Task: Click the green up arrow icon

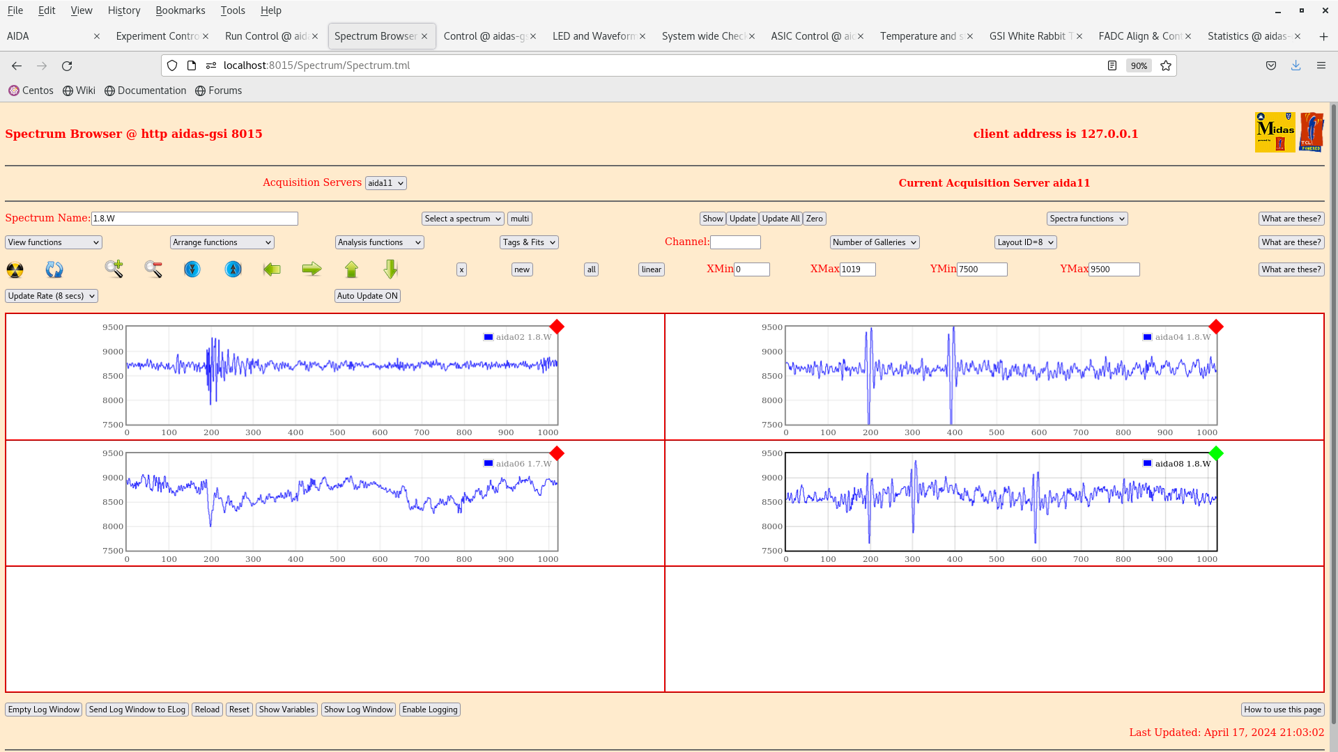Action: pyautogui.click(x=351, y=269)
